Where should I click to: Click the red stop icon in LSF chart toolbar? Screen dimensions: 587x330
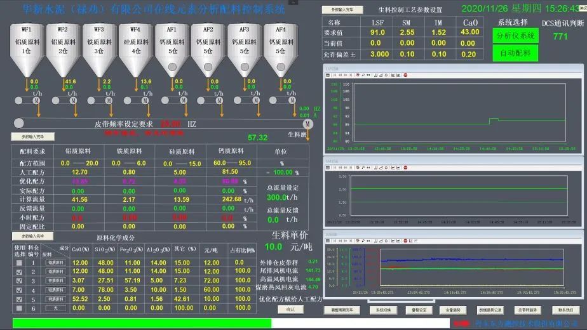pos(405,75)
